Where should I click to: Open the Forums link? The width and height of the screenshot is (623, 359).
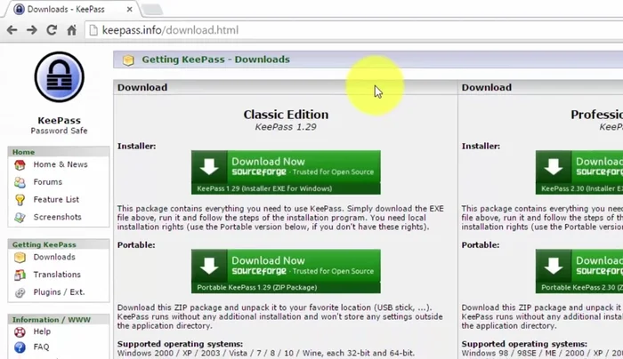point(48,181)
